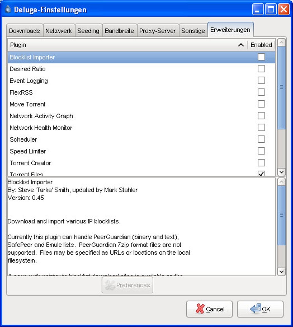
Task: Open the Downloads tab
Action: point(25,31)
